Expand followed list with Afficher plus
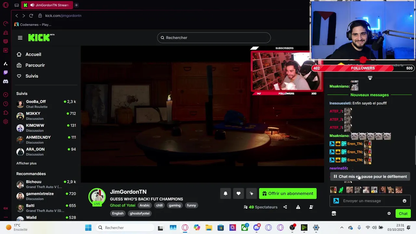 click(x=26, y=163)
